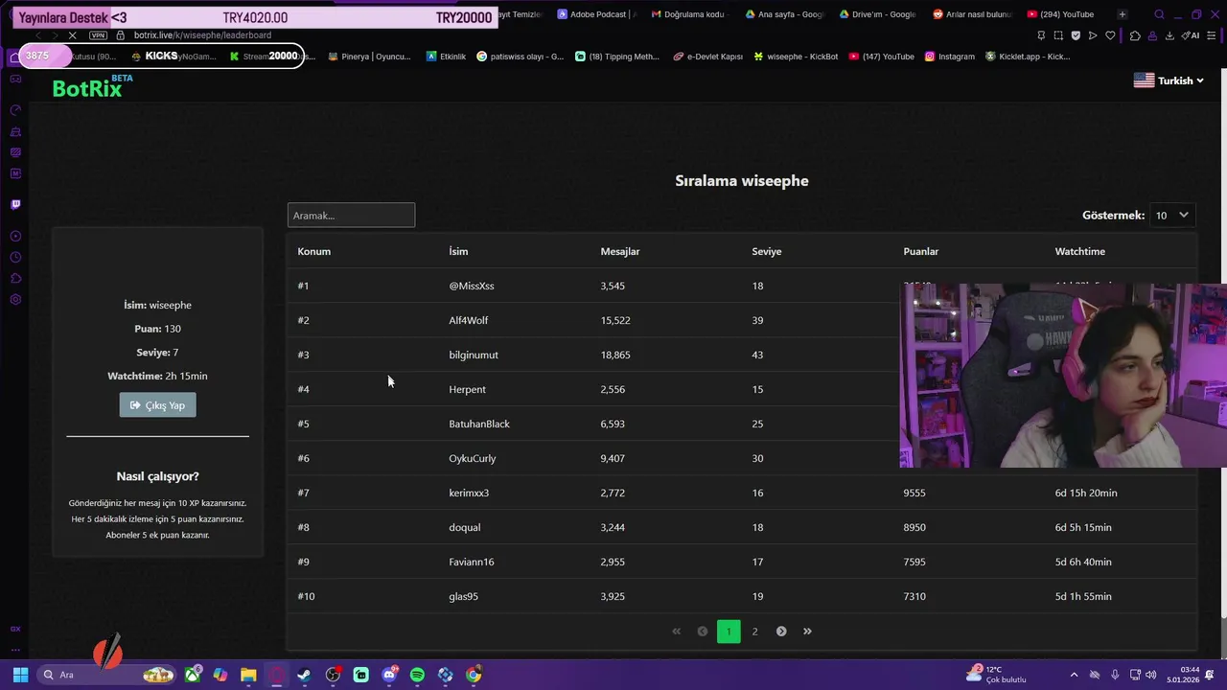Click the taskbar Ara search box
The width and height of the screenshot is (1227, 690).
click(107, 675)
